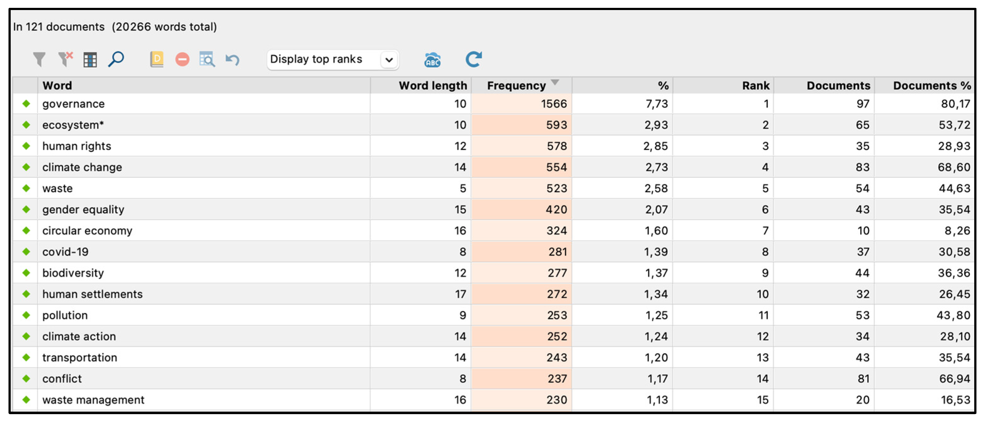Click the red stop list icon
Screen dimensions: 984x422
tap(182, 59)
